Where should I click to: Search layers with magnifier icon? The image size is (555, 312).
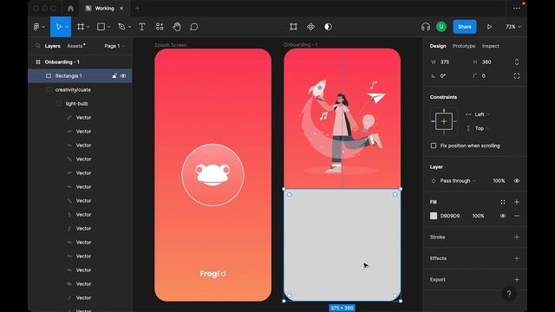click(38, 46)
